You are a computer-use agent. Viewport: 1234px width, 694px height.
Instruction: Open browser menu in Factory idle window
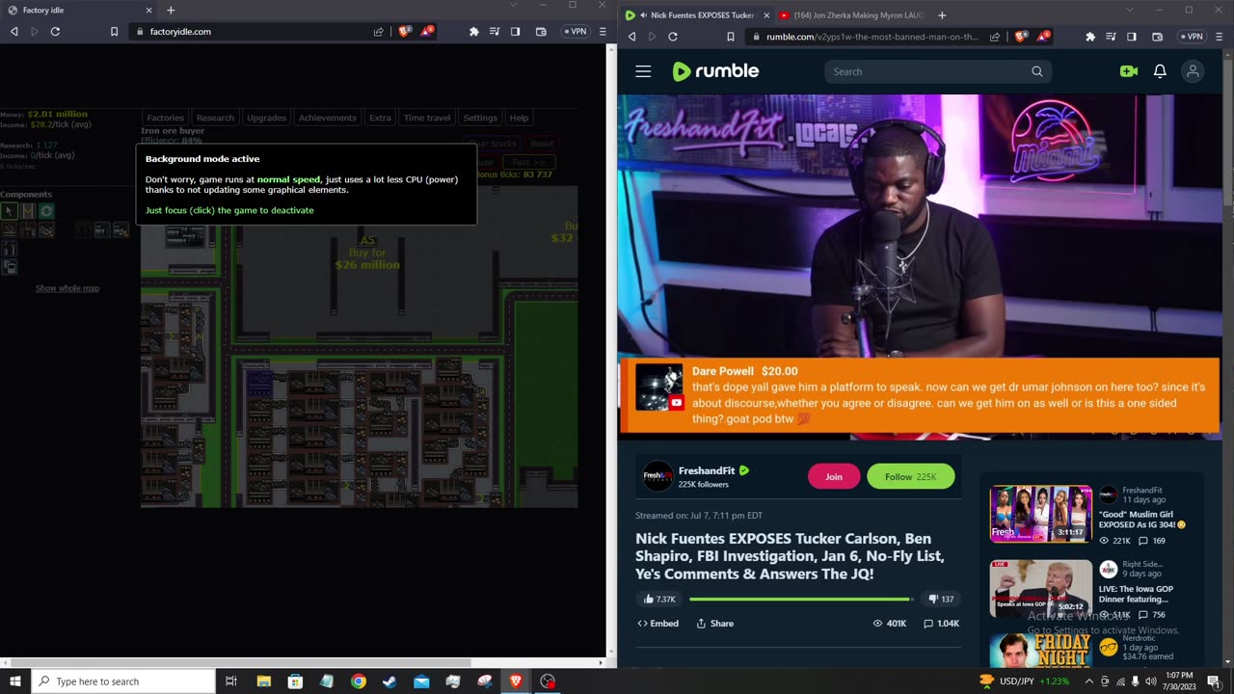click(x=603, y=32)
